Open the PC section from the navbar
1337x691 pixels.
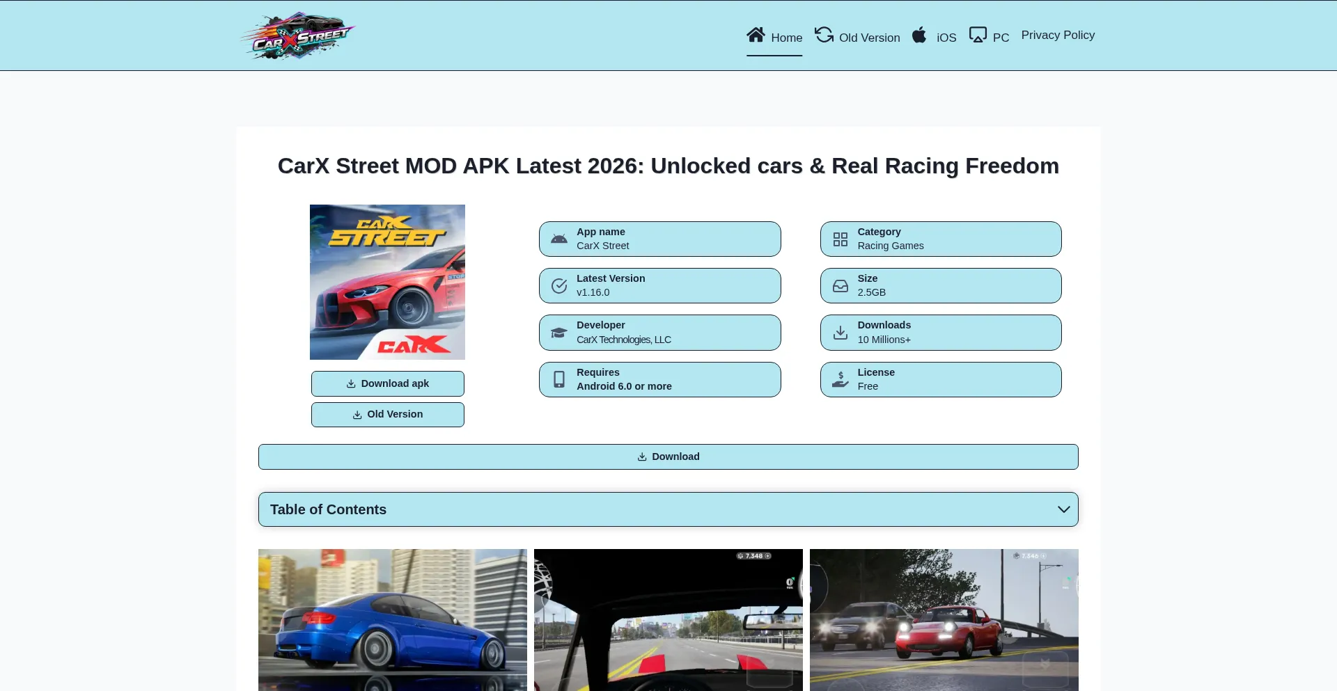tap(1002, 38)
